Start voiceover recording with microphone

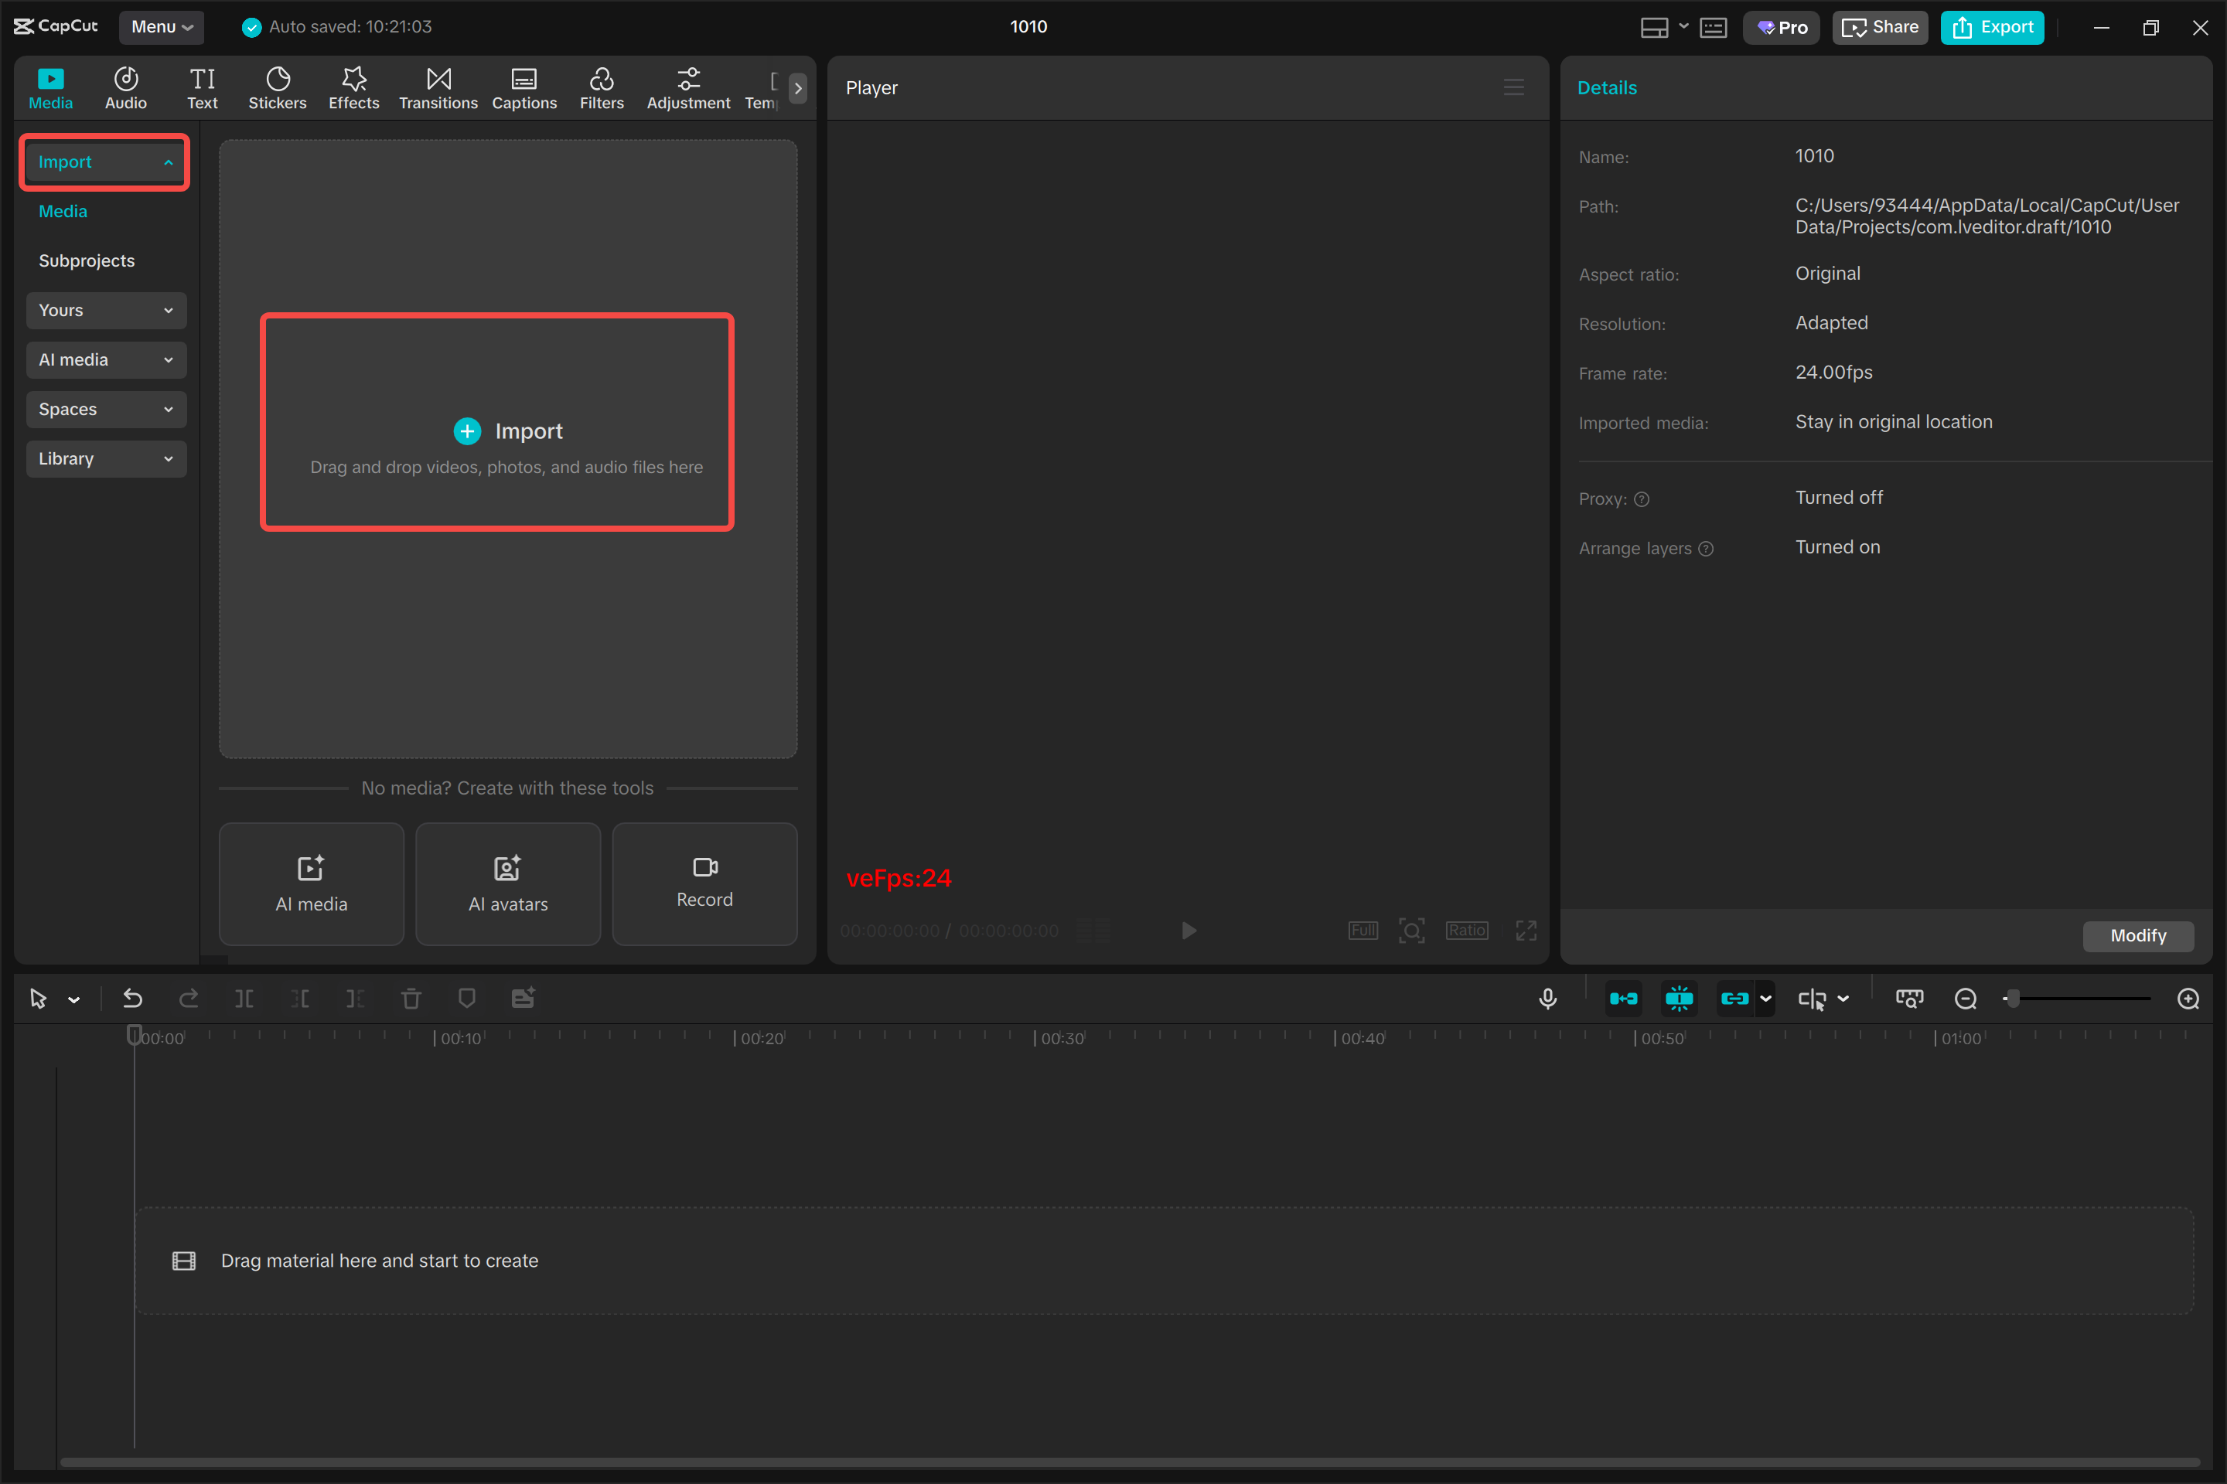(1548, 999)
